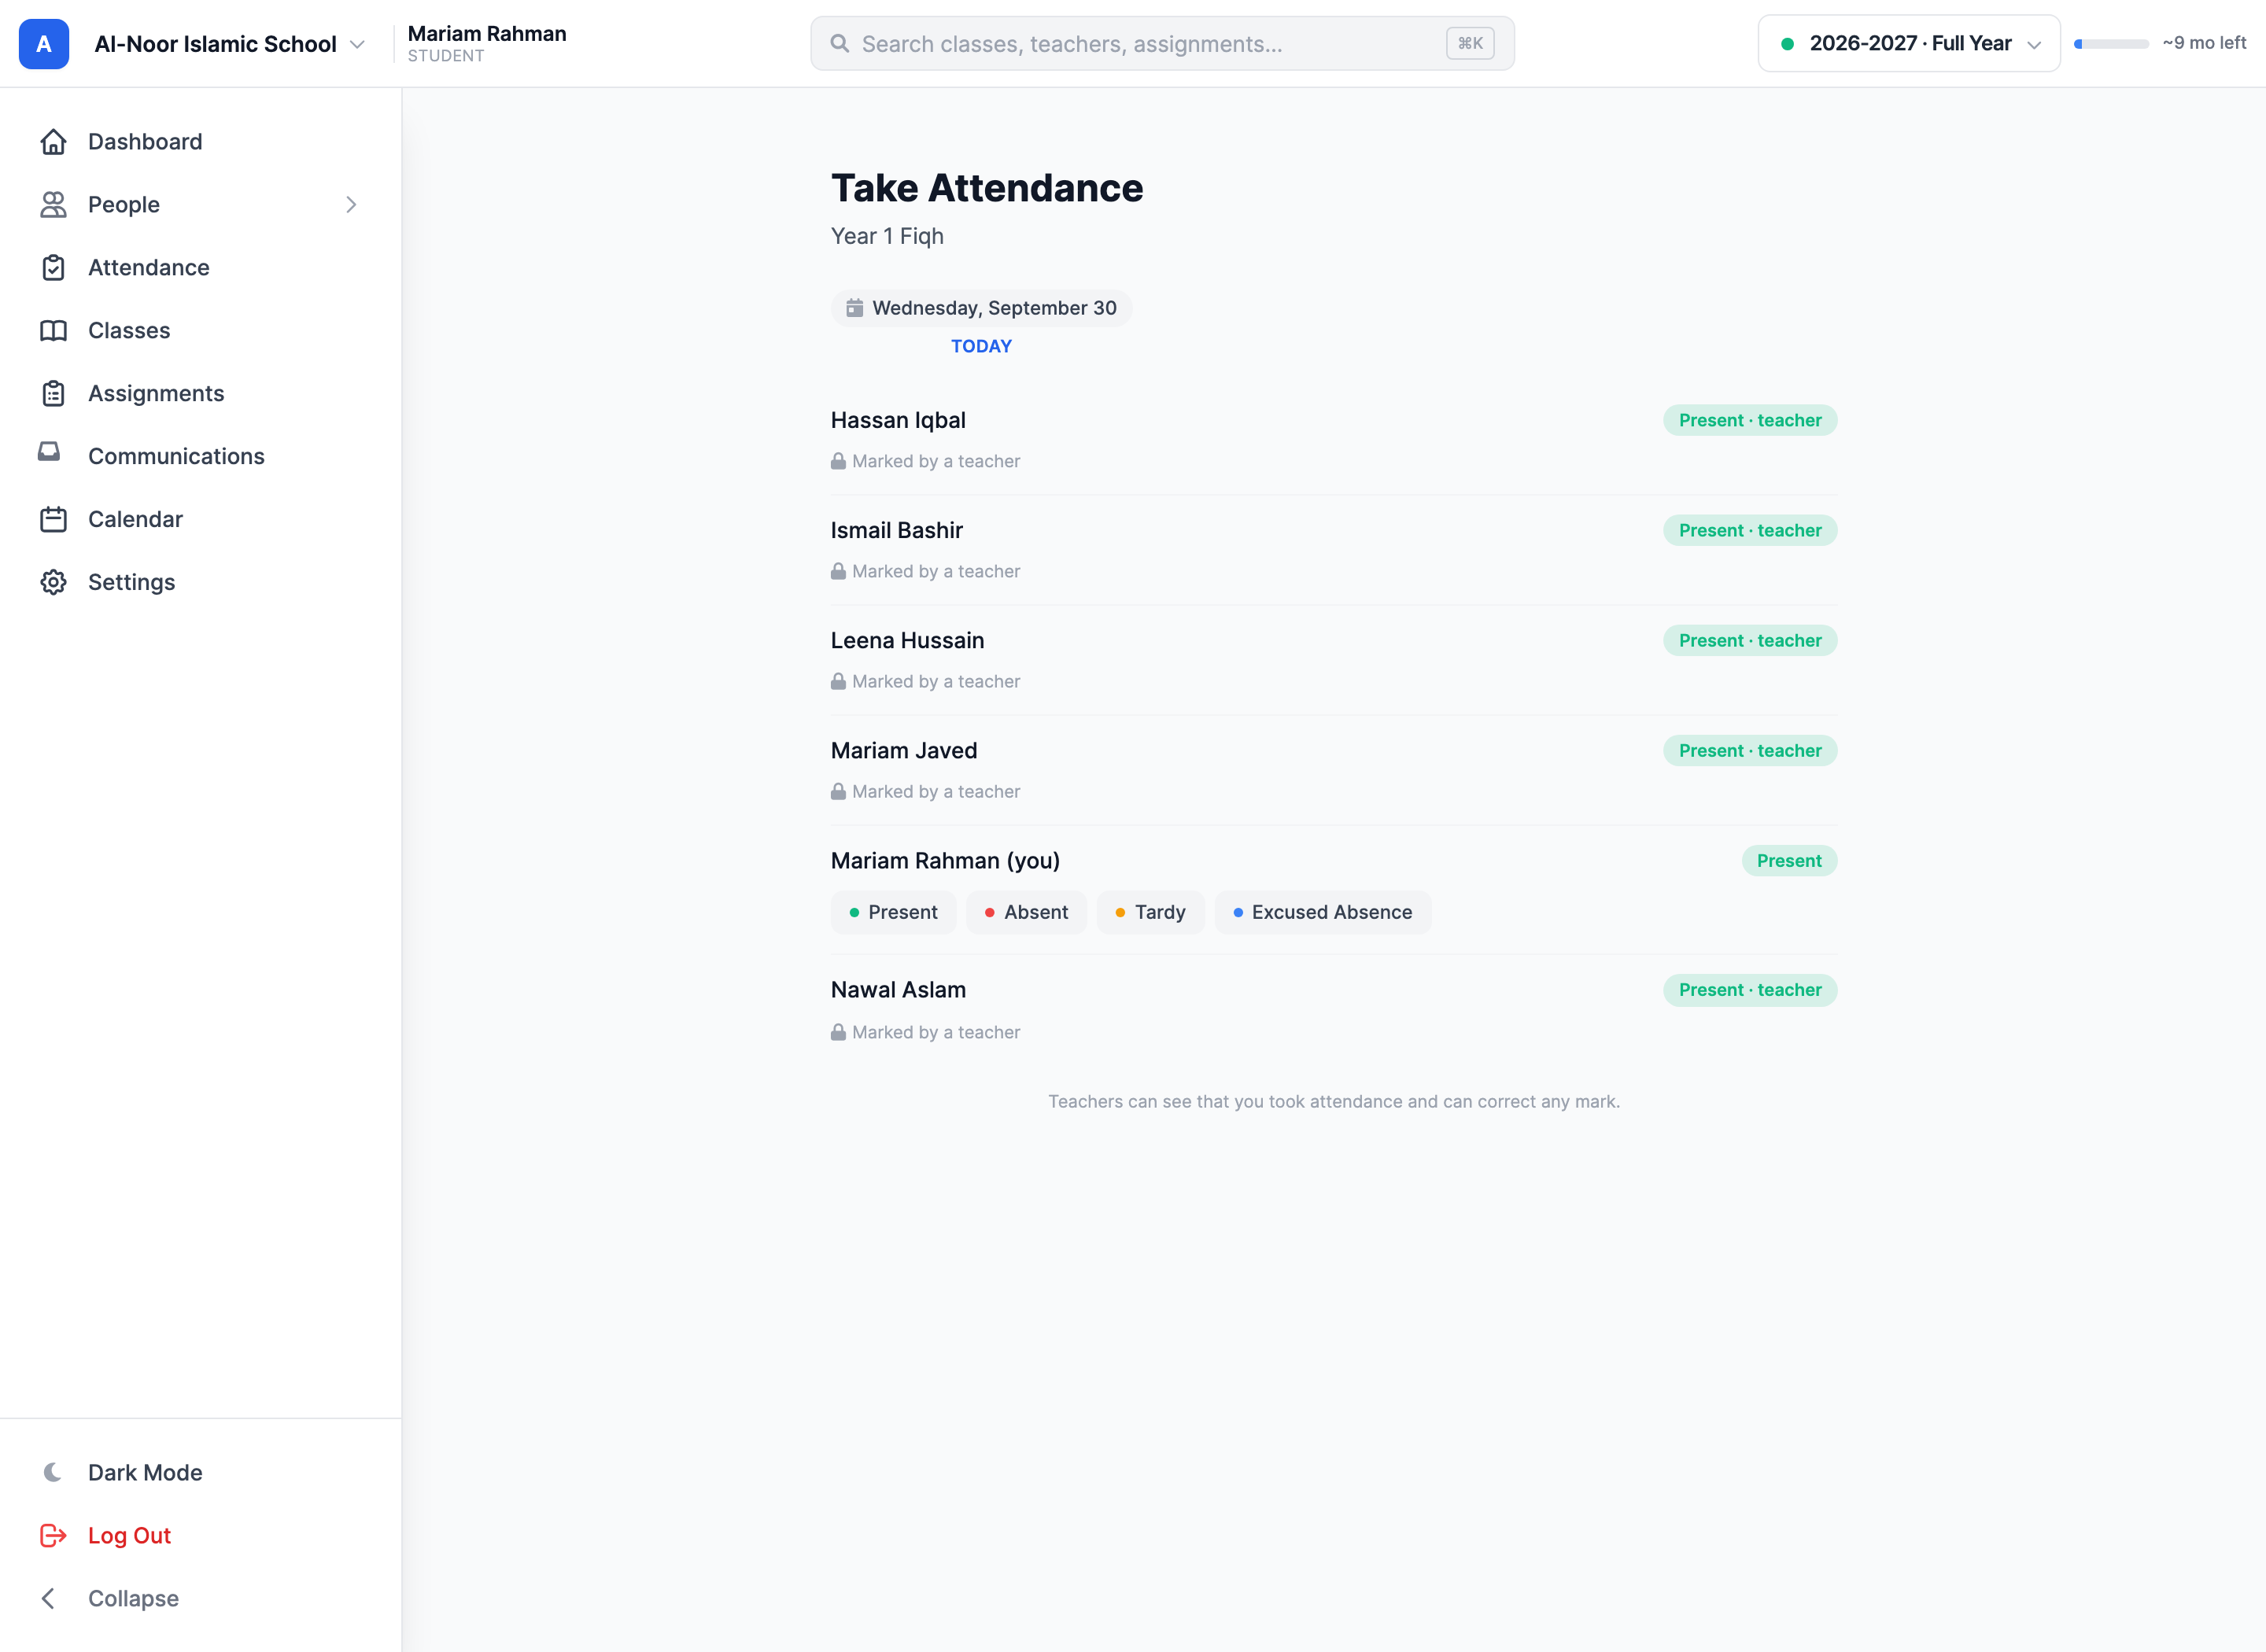Click the Mariam Rahman student profile name
Screen dimensions: 2266x1652
click(x=487, y=33)
